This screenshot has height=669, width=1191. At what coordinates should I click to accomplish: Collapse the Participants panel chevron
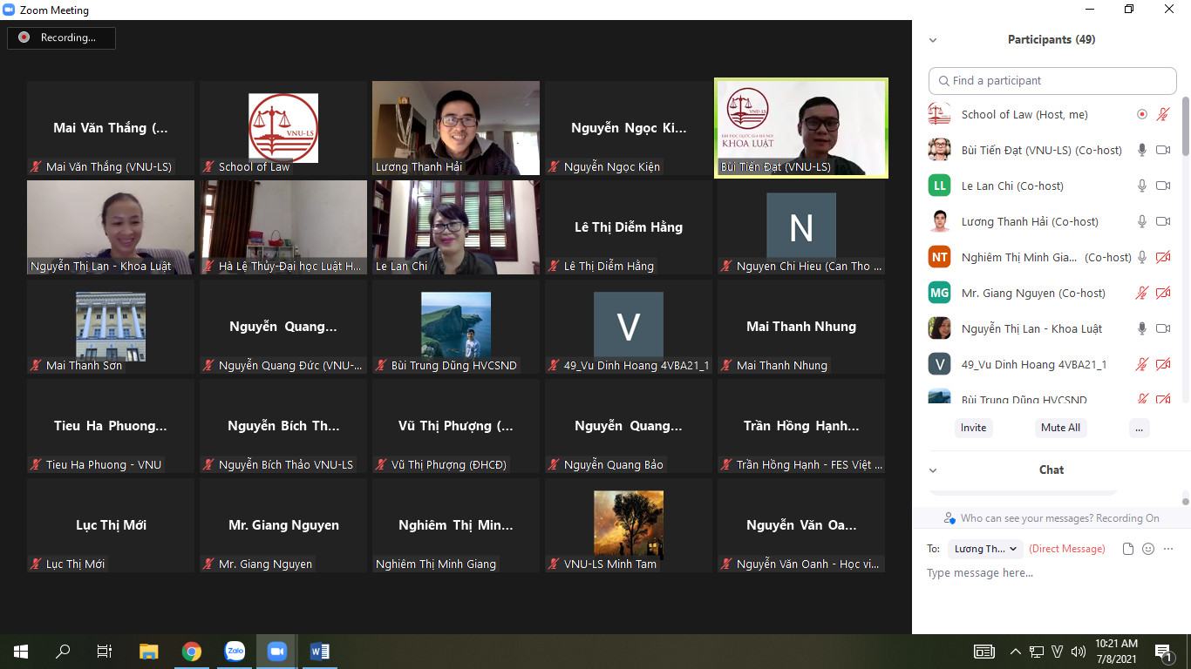tap(933, 40)
